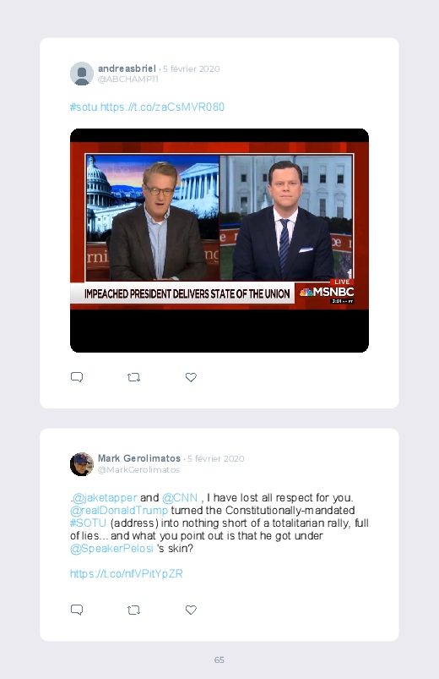Click the @MarkGerolimatos handle
The image size is (439, 679).
(x=138, y=469)
